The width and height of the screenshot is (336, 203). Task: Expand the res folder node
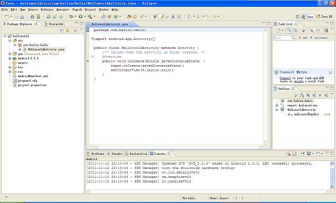10,72
